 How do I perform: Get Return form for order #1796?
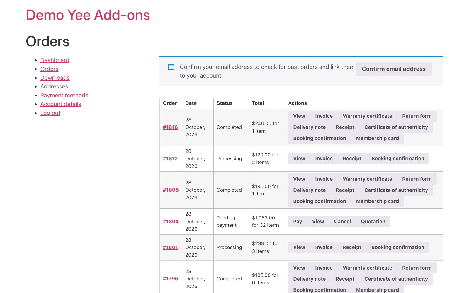[417, 268]
